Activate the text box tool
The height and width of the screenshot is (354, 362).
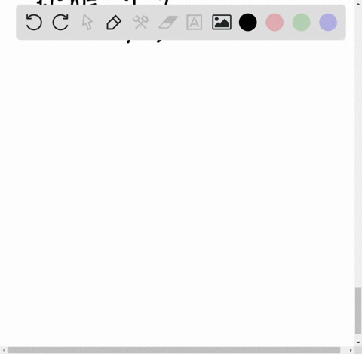click(x=195, y=23)
